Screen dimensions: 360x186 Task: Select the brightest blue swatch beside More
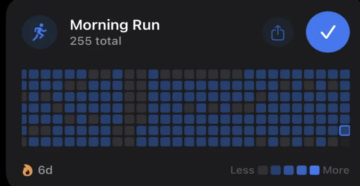click(x=314, y=170)
